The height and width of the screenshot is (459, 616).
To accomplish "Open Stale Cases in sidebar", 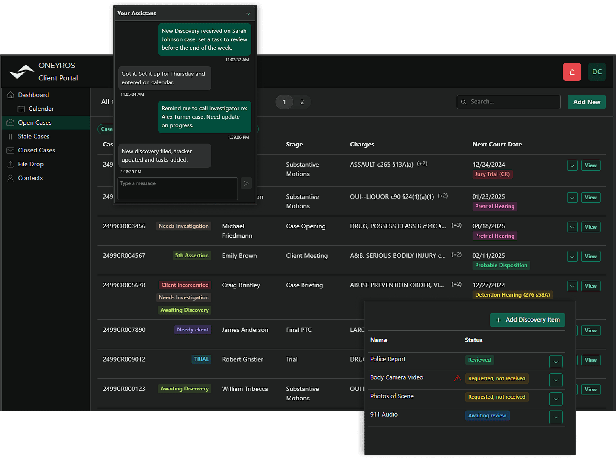I will 46,137.
